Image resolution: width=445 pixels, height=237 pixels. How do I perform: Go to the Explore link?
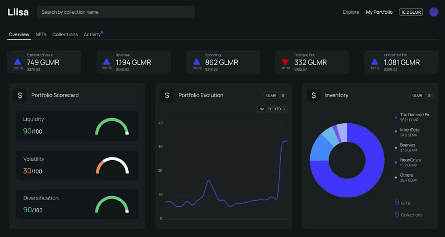point(351,12)
